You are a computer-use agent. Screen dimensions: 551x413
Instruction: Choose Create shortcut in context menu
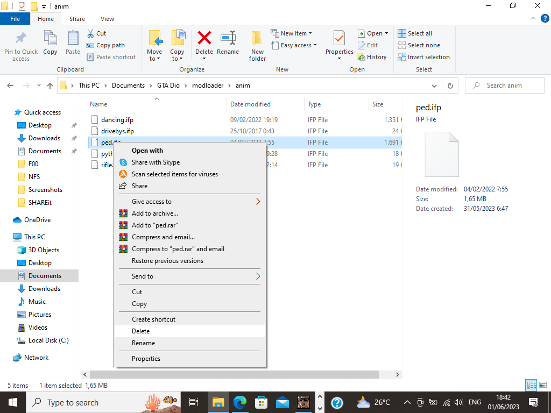[x=190, y=319]
